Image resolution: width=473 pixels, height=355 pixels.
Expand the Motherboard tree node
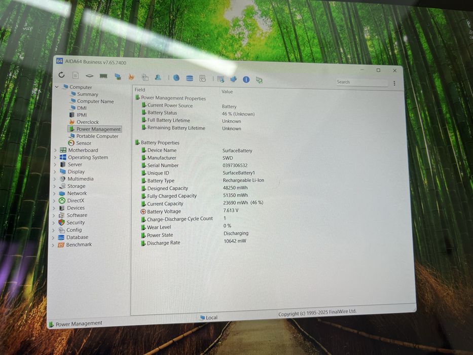(x=55, y=150)
